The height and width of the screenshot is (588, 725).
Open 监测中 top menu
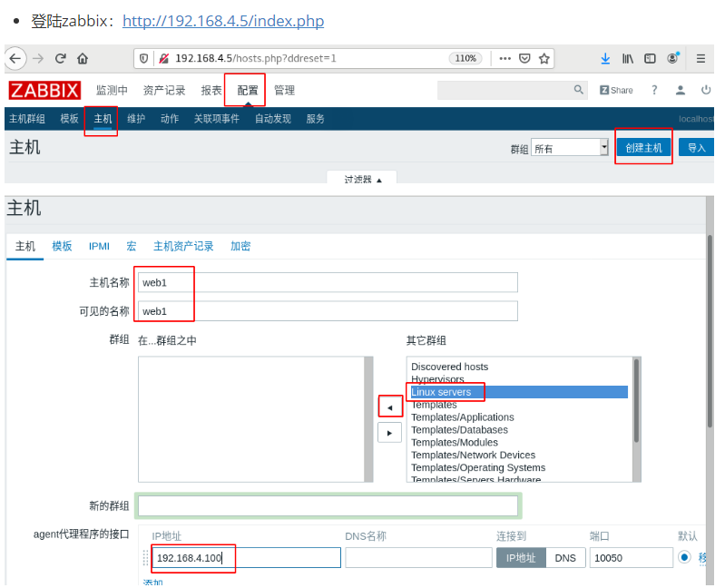112,90
